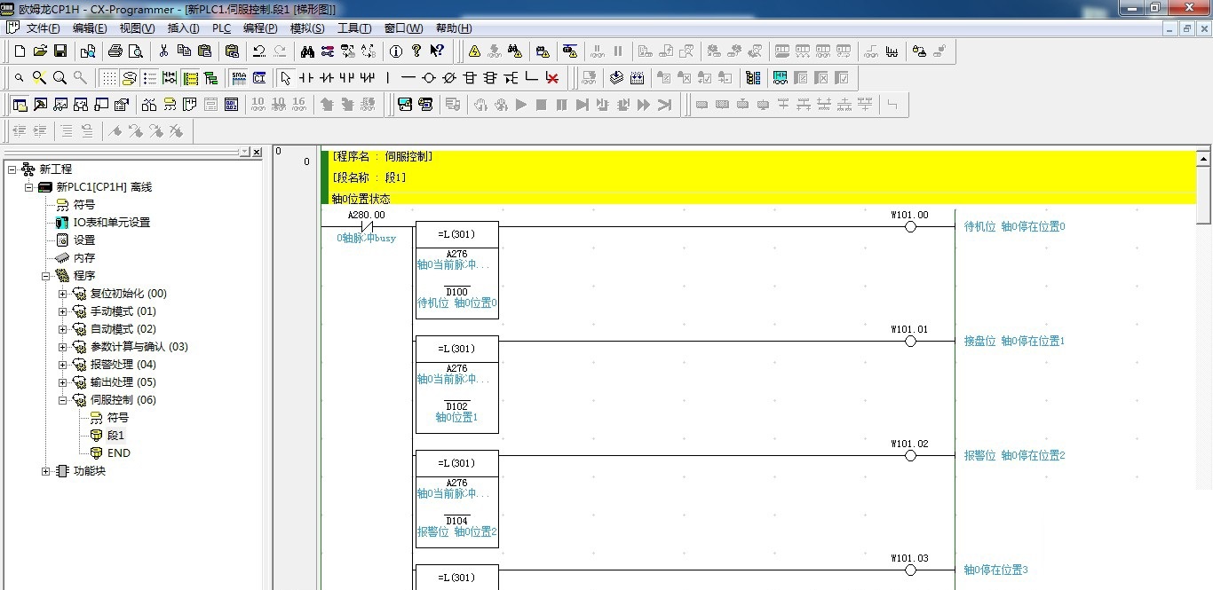Image resolution: width=1213 pixels, height=590 pixels.
Task: Open the 视图(V) menu
Action: point(138,28)
